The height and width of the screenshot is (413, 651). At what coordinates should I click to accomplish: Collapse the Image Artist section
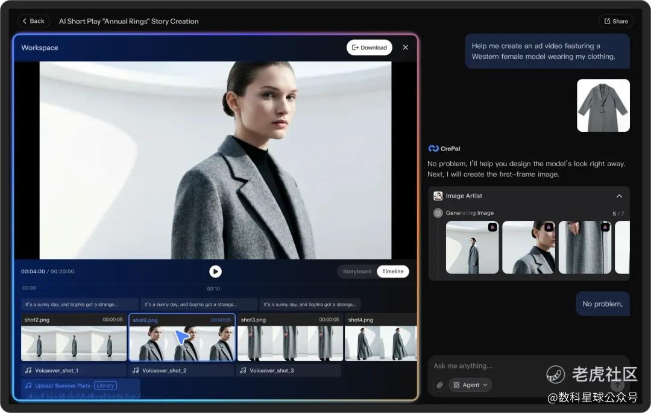[619, 196]
